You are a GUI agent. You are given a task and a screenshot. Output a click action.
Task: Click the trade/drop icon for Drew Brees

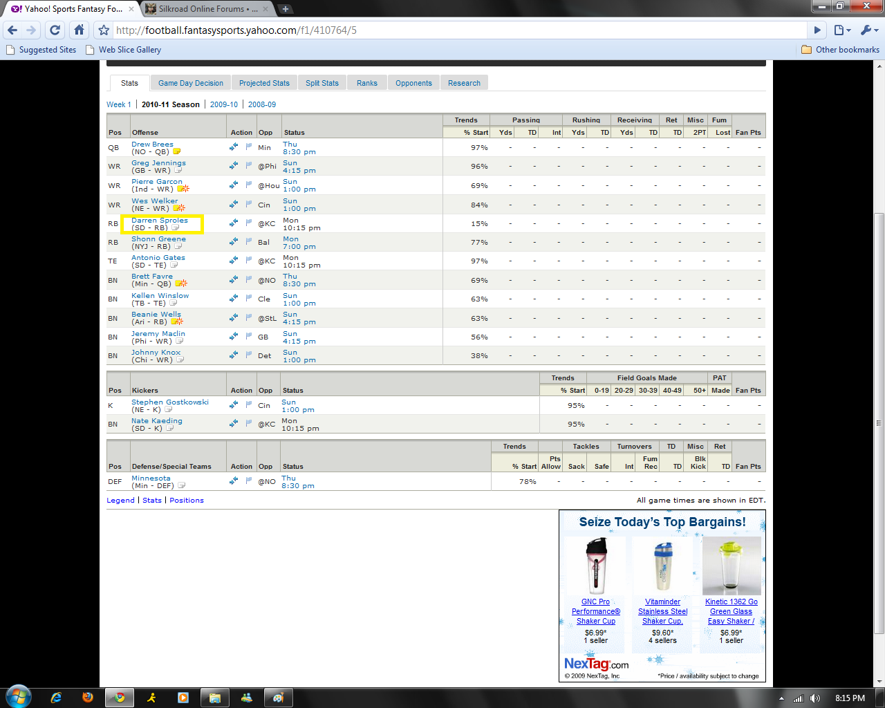234,147
